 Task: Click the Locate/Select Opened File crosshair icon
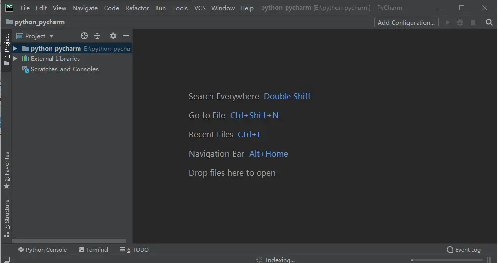point(84,36)
